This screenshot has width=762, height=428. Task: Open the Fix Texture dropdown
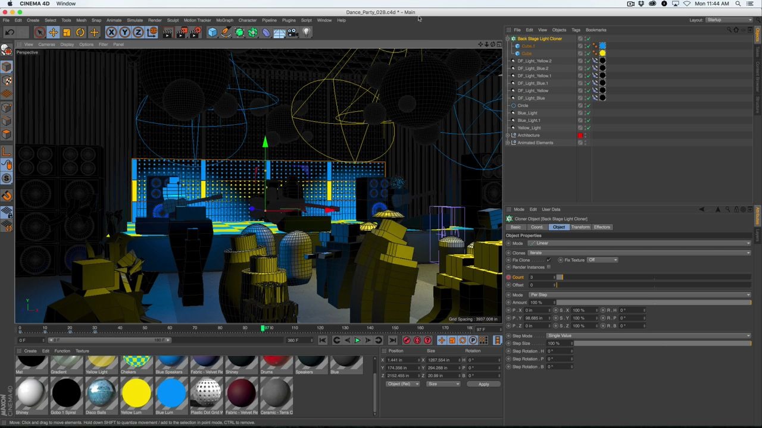pos(603,260)
